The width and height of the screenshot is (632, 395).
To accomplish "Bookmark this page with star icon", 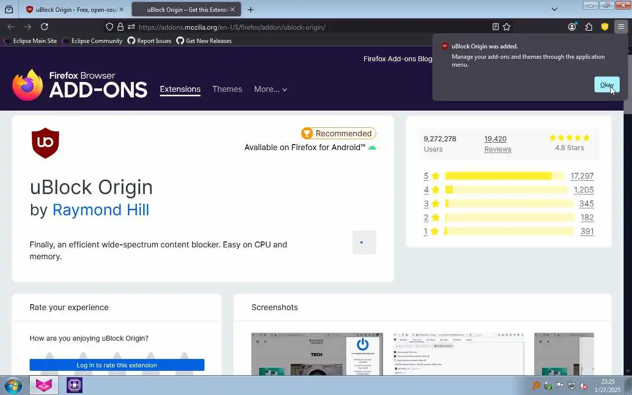I will (507, 27).
